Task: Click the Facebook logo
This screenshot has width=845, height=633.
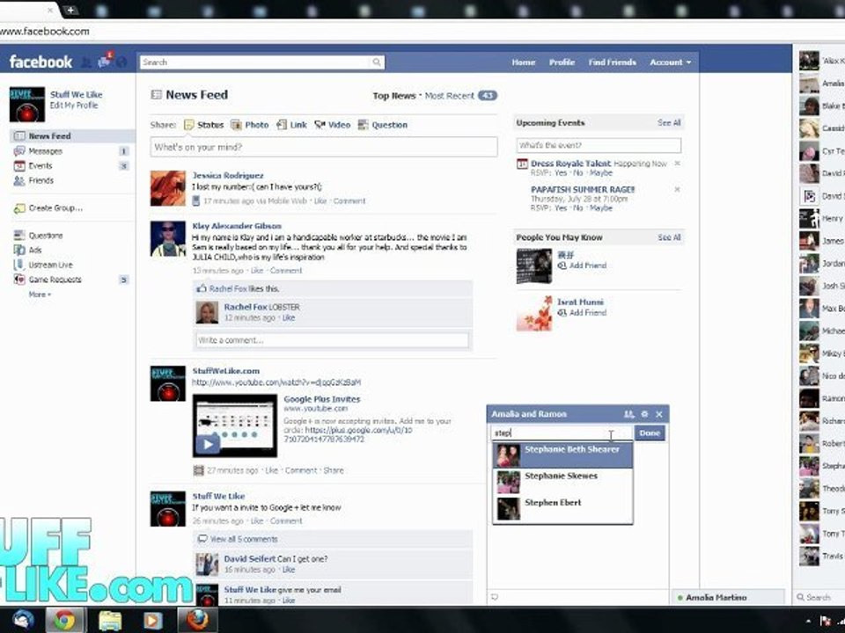Action: [x=40, y=62]
